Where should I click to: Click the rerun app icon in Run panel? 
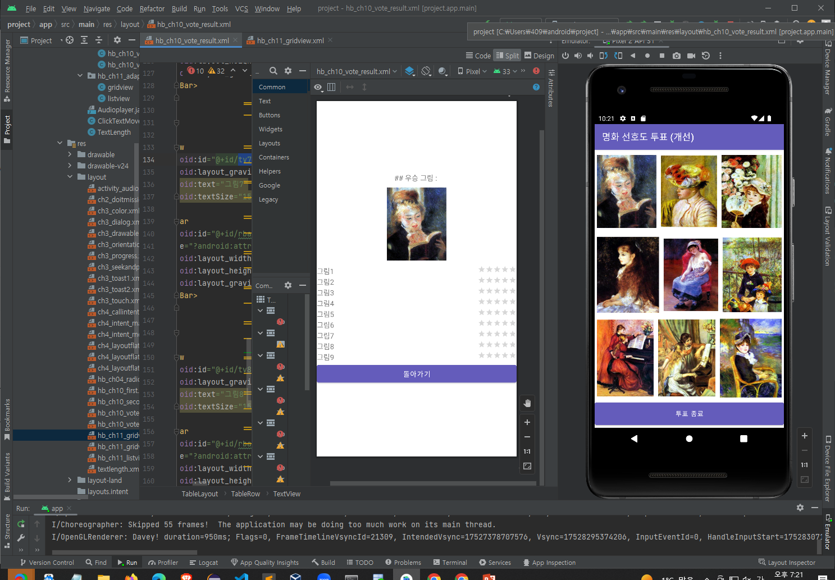[21, 524]
